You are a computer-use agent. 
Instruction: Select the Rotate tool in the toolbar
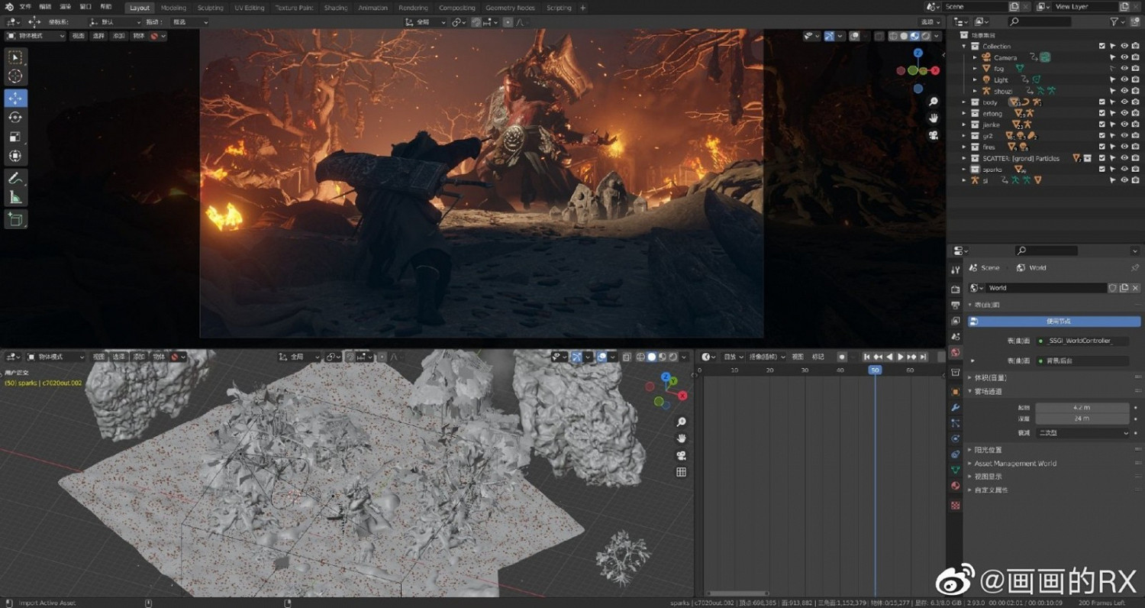[15, 117]
